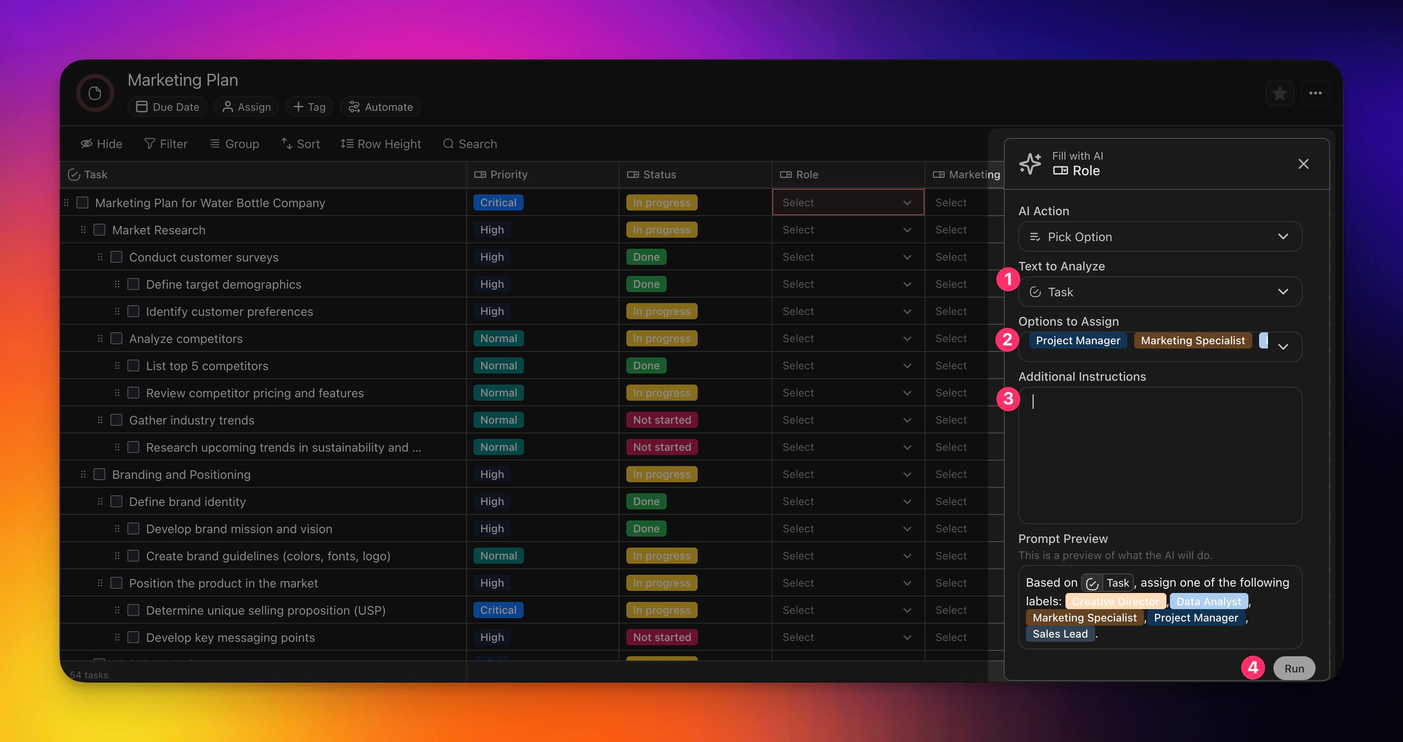Click the Automate button

pos(381,107)
